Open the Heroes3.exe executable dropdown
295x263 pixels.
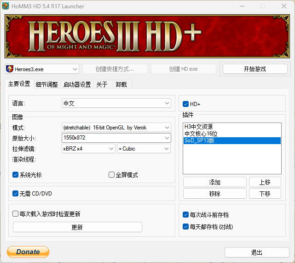(x=42, y=69)
